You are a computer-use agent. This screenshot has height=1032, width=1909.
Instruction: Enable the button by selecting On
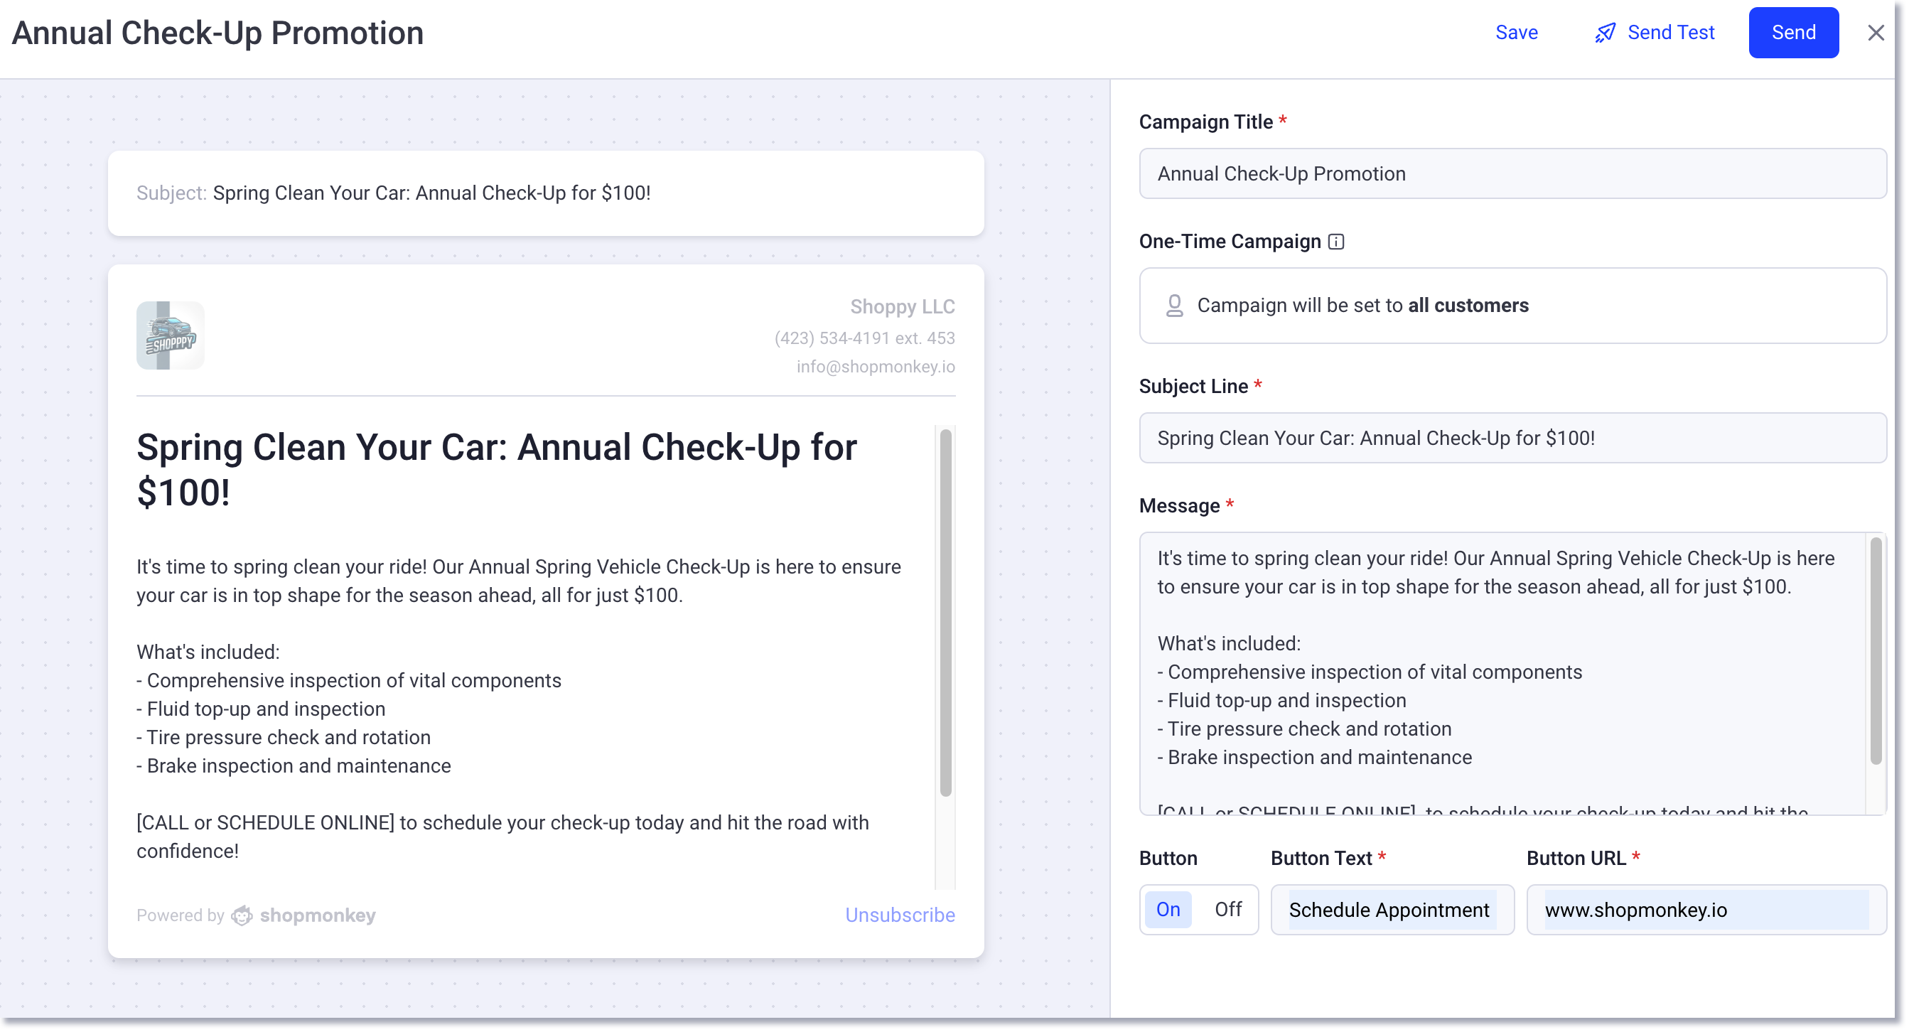1168,910
